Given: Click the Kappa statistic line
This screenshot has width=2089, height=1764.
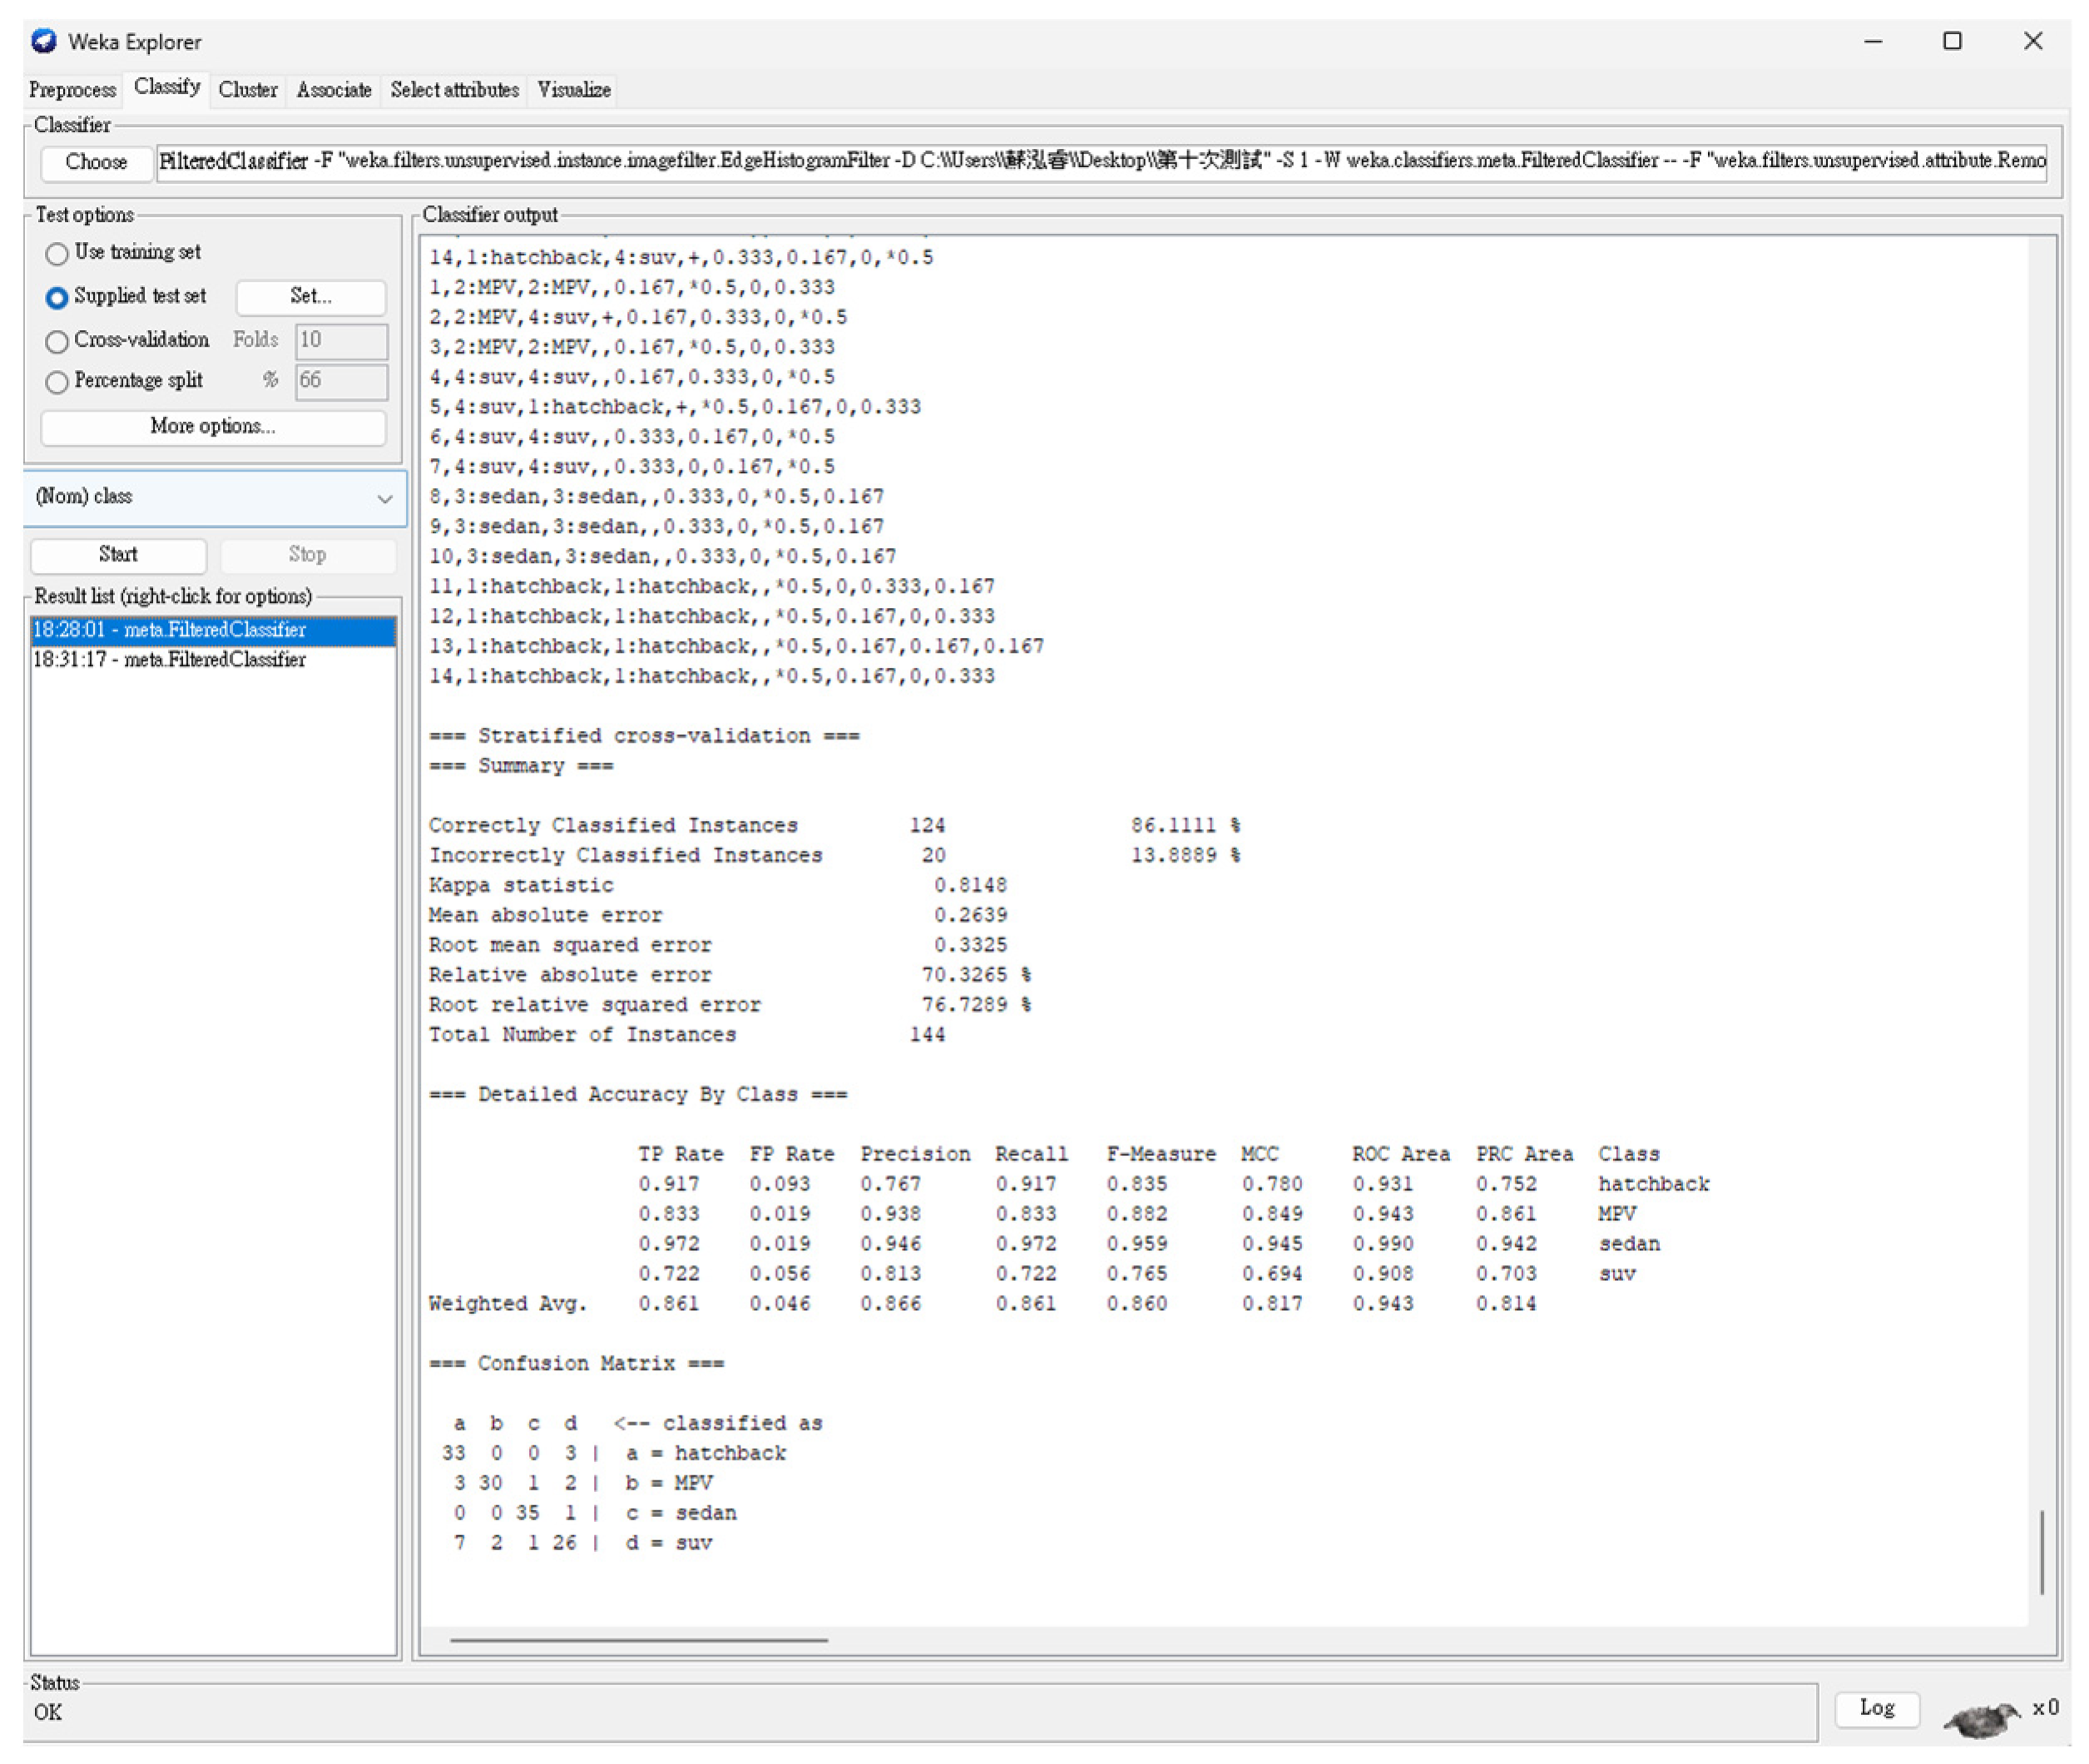Looking at the screenshot, I should click(717, 886).
